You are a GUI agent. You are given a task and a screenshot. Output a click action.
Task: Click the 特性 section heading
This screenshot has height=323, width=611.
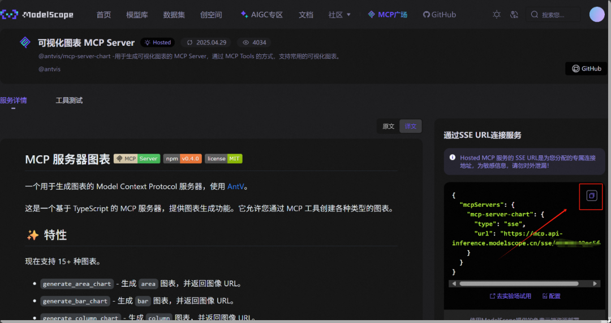pyautogui.click(x=46, y=235)
